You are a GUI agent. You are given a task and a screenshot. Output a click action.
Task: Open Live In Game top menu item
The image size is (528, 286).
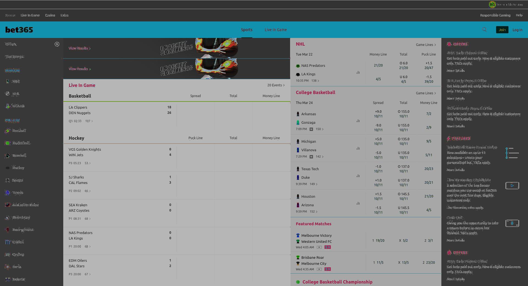(30, 15)
